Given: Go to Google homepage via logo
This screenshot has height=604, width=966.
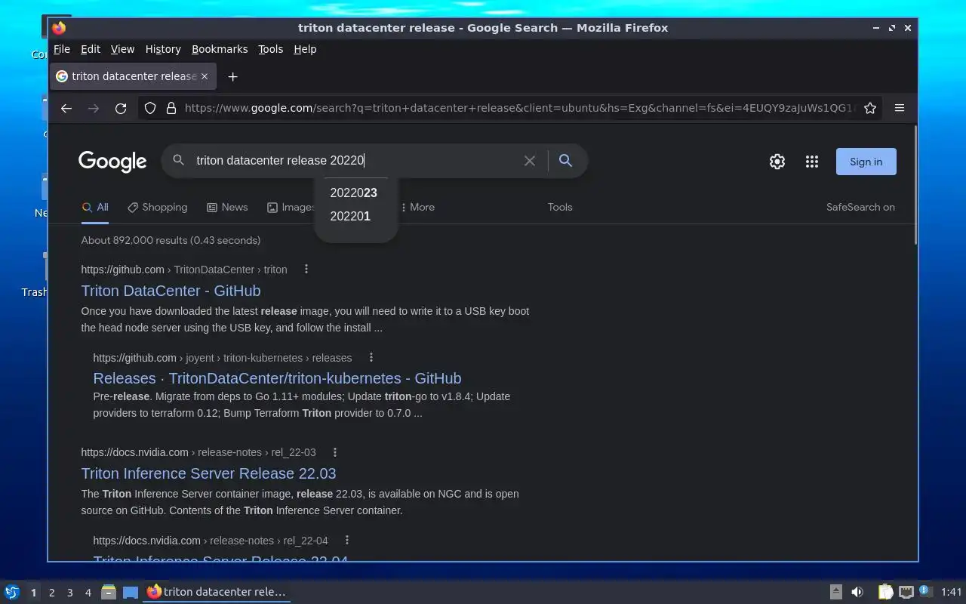Looking at the screenshot, I should click(x=112, y=162).
